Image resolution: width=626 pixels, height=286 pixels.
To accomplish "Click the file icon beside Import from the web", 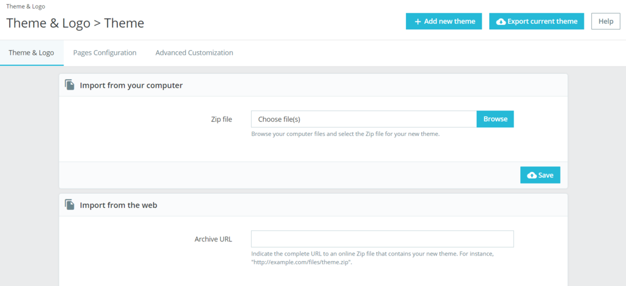I will (x=70, y=205).
